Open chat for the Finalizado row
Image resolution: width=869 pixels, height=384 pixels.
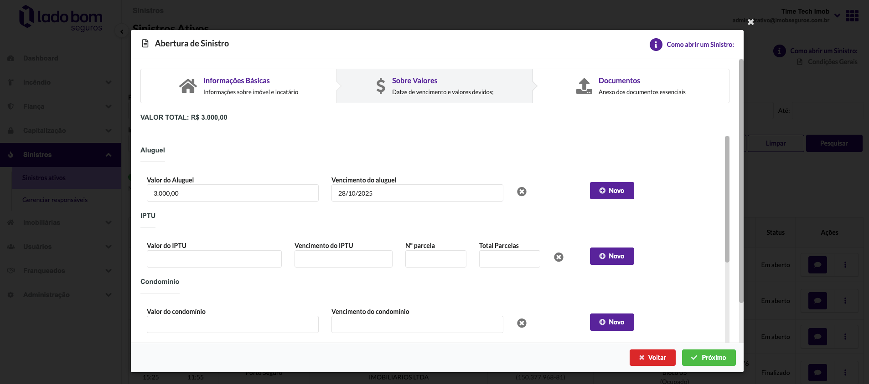(x=817, y=373)
